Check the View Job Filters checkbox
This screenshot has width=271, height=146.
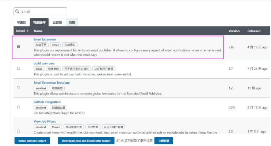pyautogui.click(x=19, y=131)
